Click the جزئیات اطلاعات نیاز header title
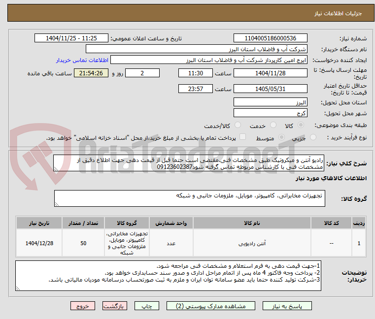This screenshot has height=319, width=375. click(x=338, y=13)
